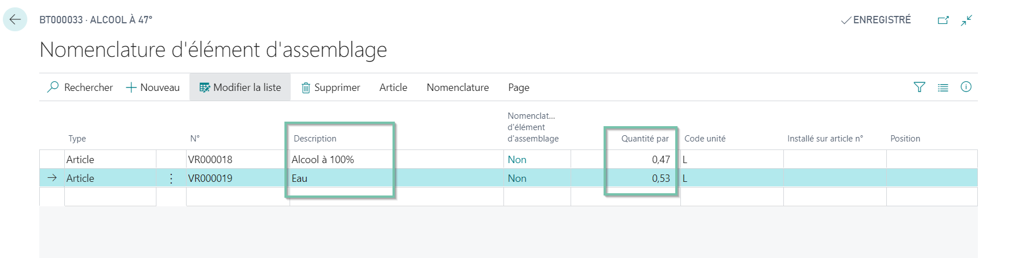Expand the Page menu
Screen dimensions: 1012x258
point(519,88)
